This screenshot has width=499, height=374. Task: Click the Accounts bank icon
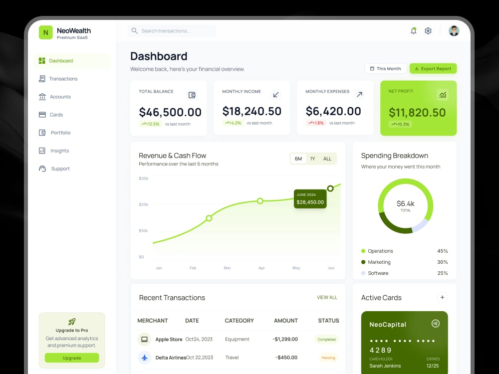[42, 97]
